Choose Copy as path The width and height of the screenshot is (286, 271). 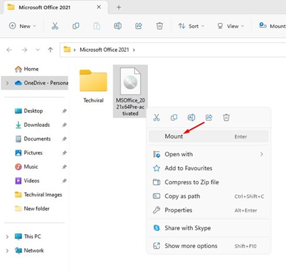click(x=208, y=196)
